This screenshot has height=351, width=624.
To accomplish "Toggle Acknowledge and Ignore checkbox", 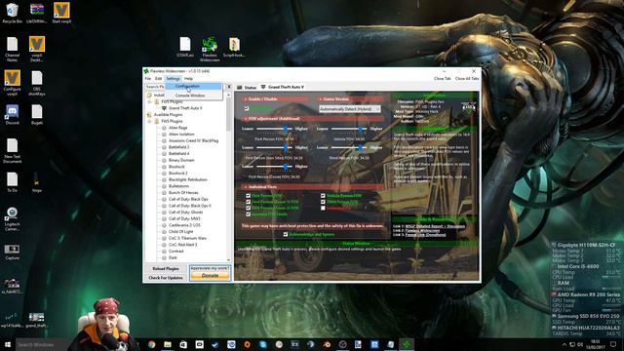I will (286, 234).
